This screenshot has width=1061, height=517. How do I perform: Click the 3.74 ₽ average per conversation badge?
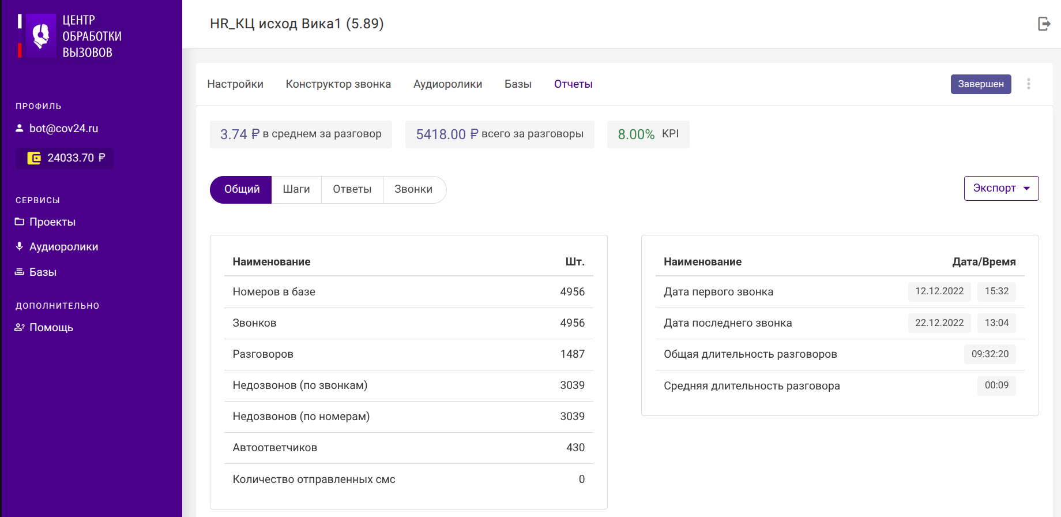pos(301,134)
